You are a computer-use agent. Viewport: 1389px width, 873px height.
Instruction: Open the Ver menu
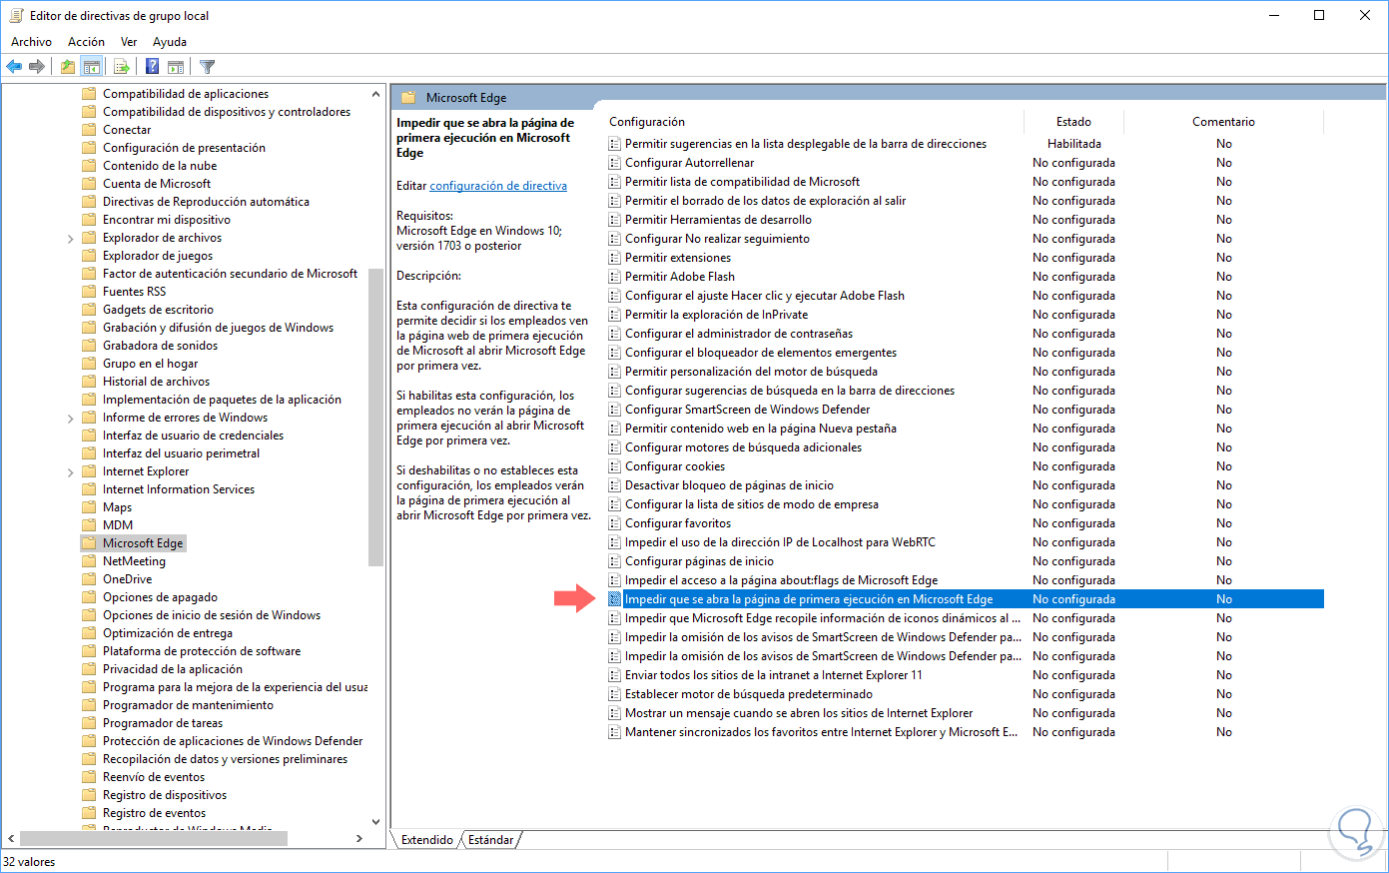(129, 42)
